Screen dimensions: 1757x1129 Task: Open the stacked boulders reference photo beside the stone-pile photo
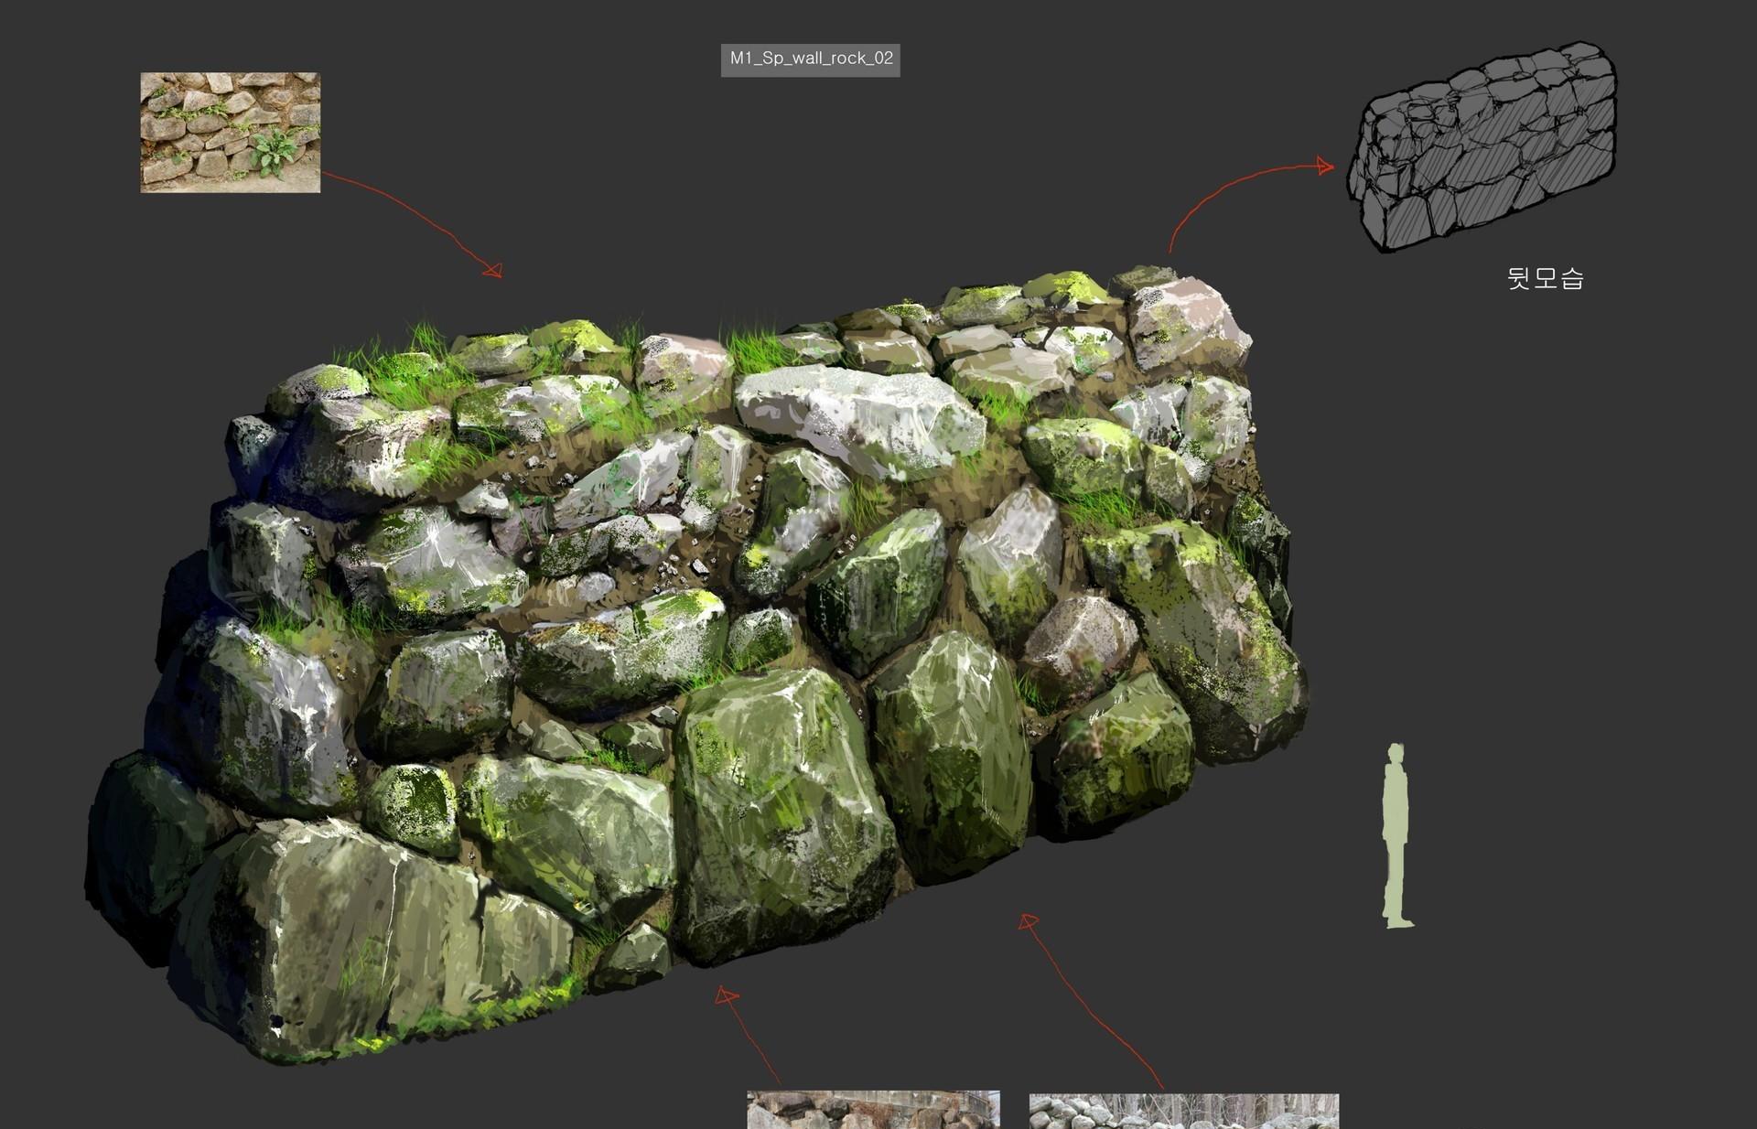[x=873, y=1110]
